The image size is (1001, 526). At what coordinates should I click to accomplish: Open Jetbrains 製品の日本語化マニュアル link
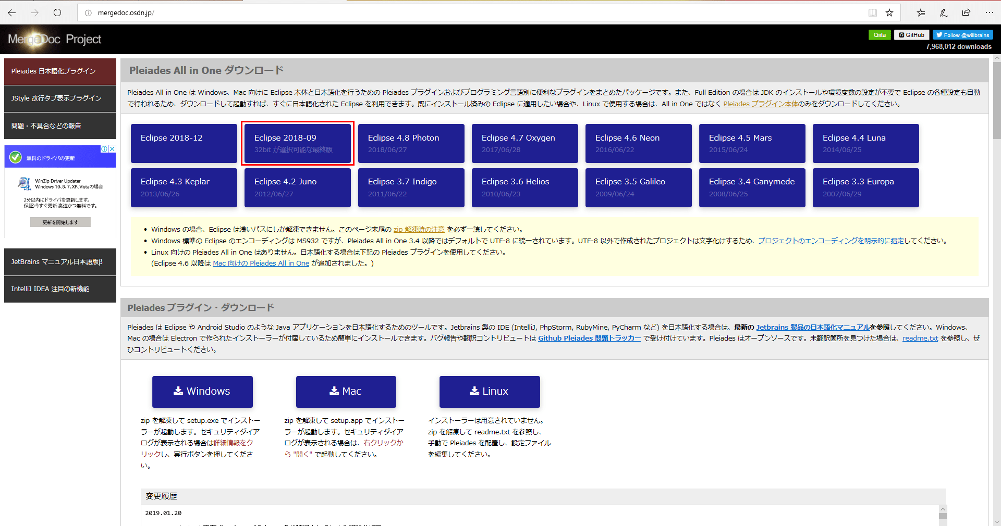click(813, 327)
